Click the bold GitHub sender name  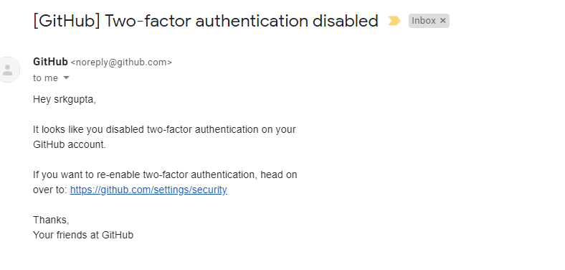pyautogui.click(x=50, y=62)
